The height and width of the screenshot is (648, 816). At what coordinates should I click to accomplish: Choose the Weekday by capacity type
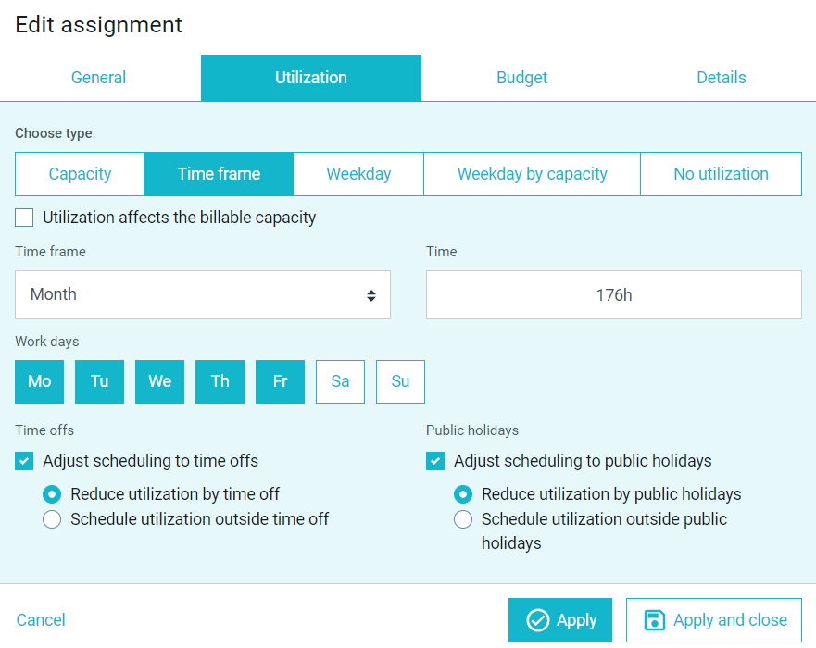point(532,174)
